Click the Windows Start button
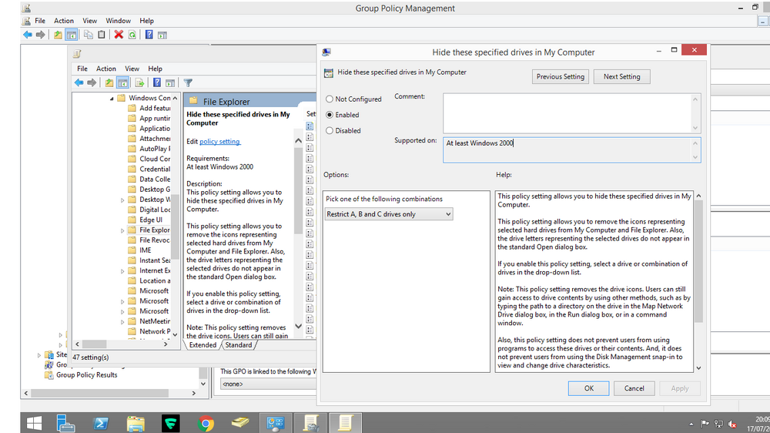The image size is (770, 433). (34, 423)
